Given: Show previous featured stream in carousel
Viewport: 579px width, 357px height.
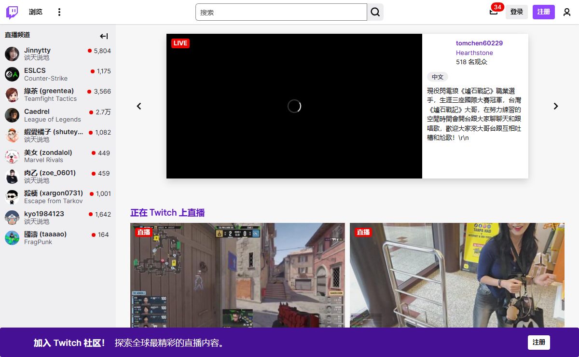Looking at the screenshot, I should click(x=139, y=106).
